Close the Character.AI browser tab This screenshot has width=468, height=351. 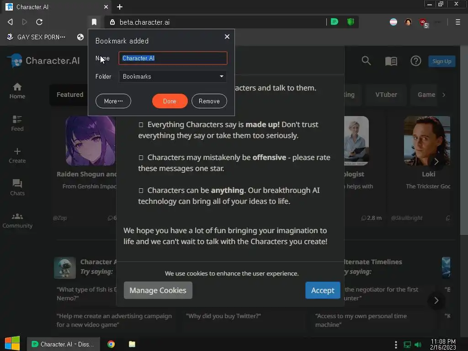tap(106, 7)
